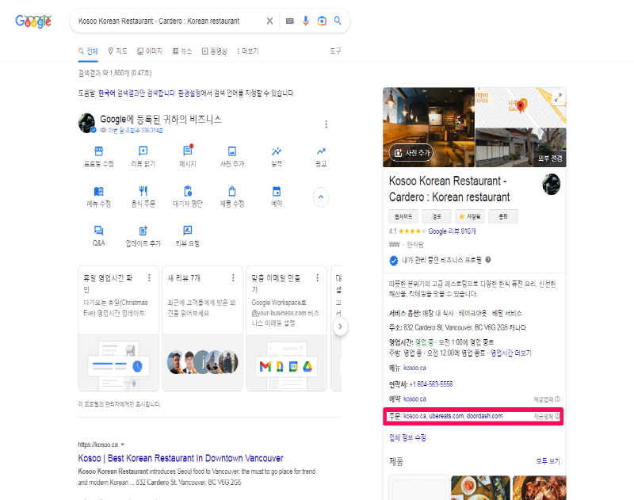This screenshot has height=500, width=634.
Task: Open 리뷰 읽기 (read reviews) icon
Action: point(143,151)
